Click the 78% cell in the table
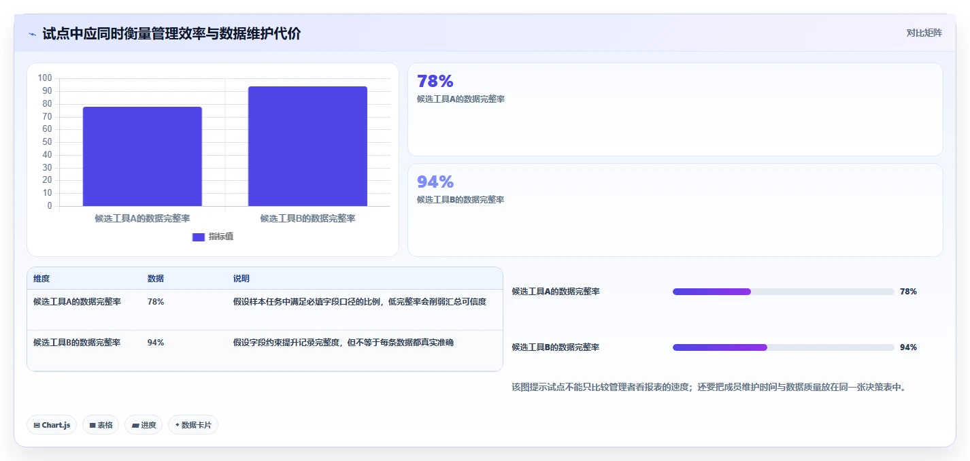970x461 pixels. click(156, 302)
